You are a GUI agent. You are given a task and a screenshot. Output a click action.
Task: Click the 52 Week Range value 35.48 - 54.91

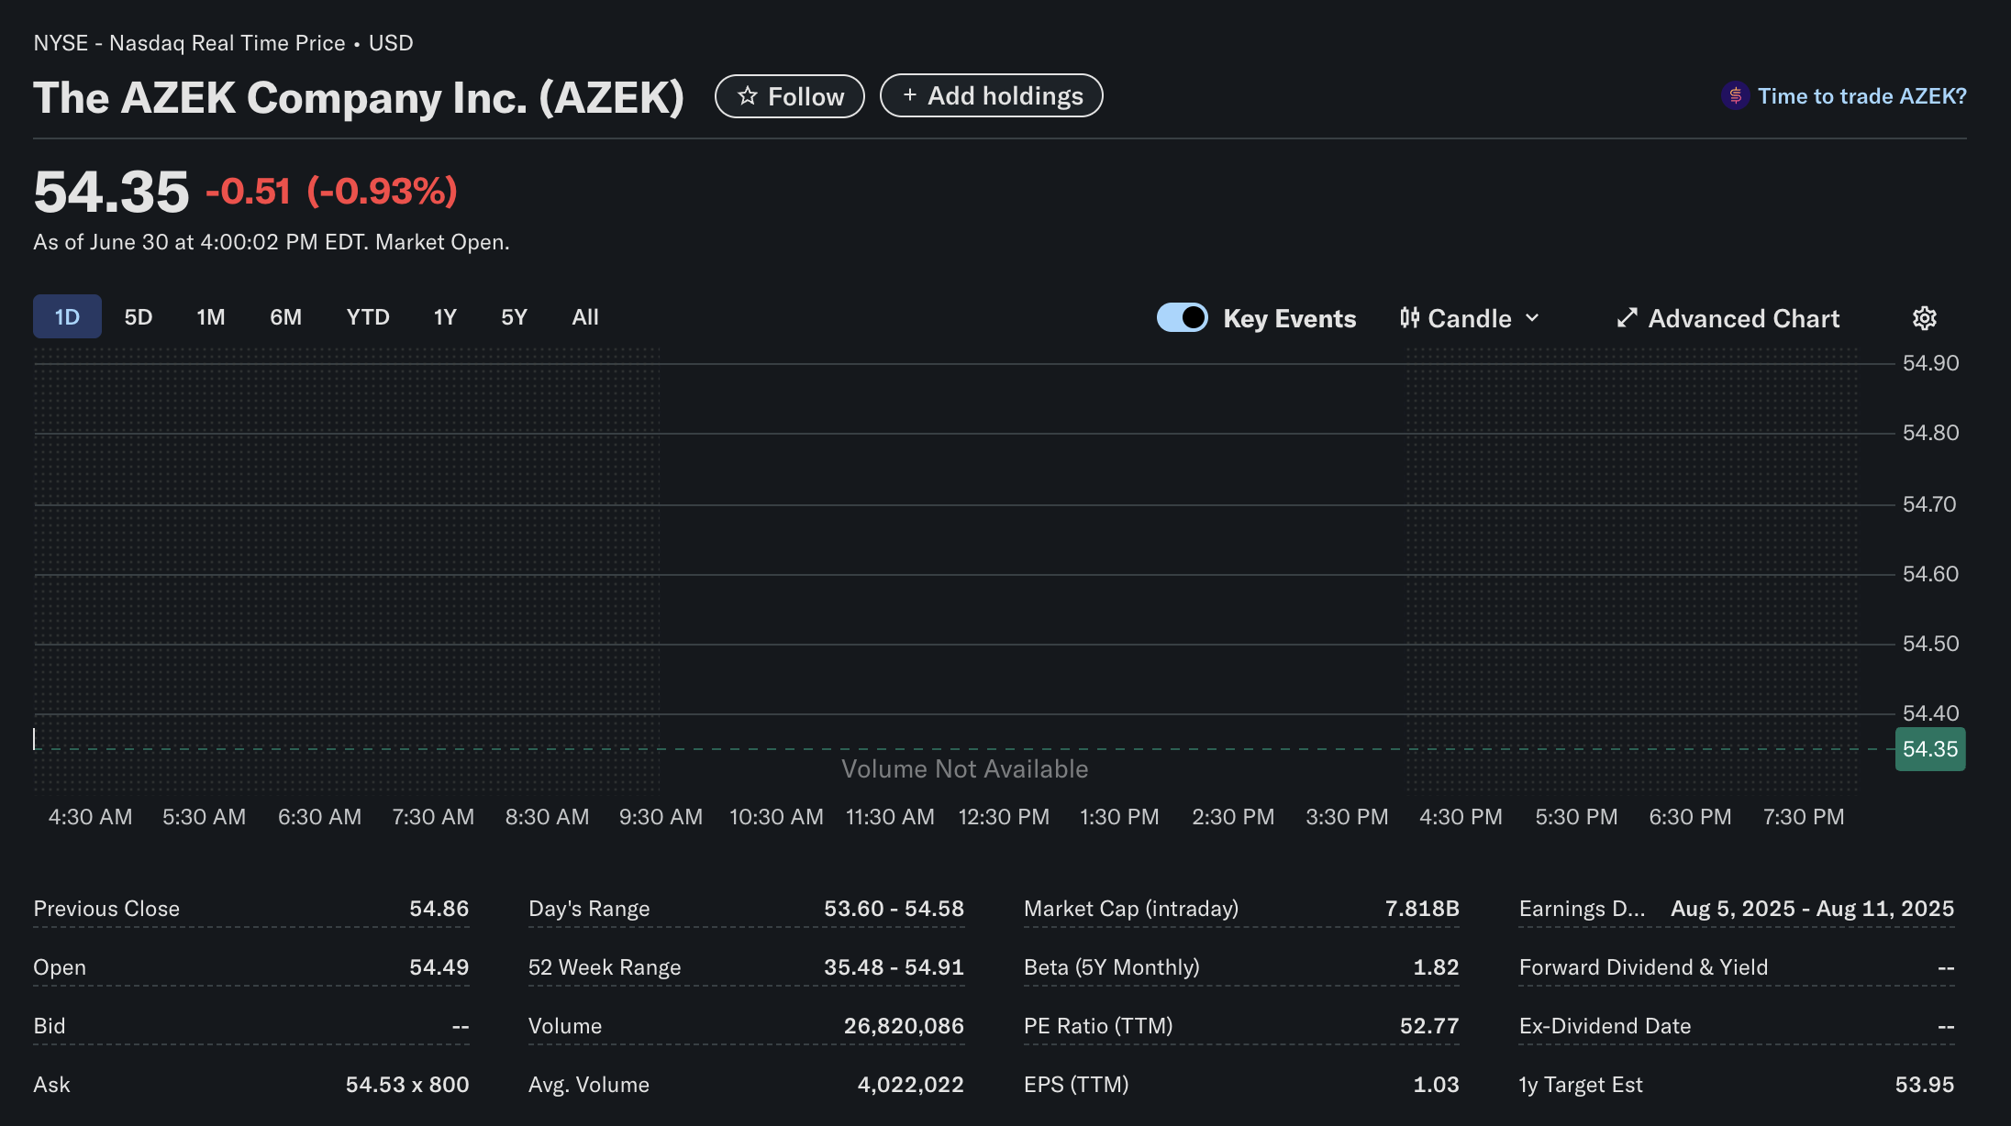(x=894, y=967)
